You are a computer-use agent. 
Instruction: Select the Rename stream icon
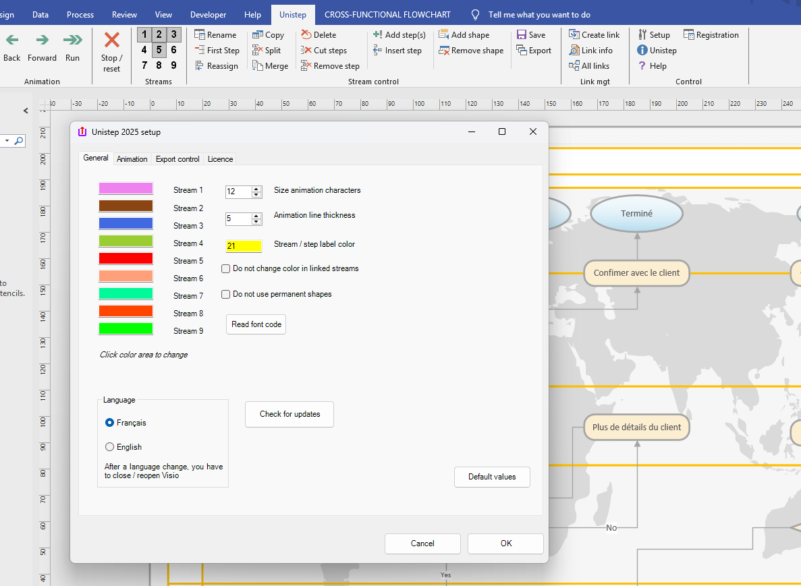click(x=200, y=35)
